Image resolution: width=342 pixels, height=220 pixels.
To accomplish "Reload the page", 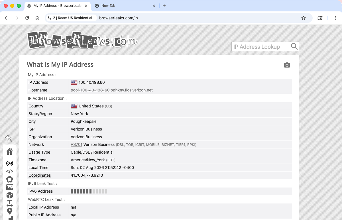I will (27, 18).
